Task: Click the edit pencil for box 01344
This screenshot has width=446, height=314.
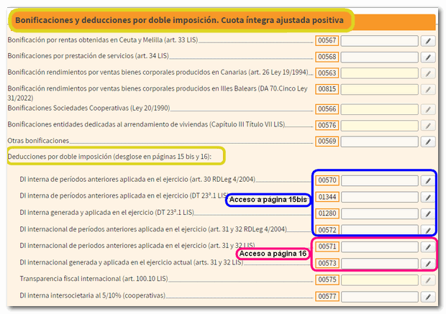Action: [427, 196]
